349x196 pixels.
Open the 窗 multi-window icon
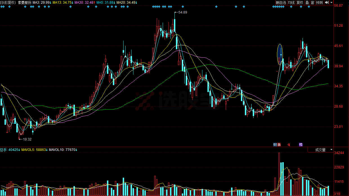pyautogui.click(x=312, y=3)
